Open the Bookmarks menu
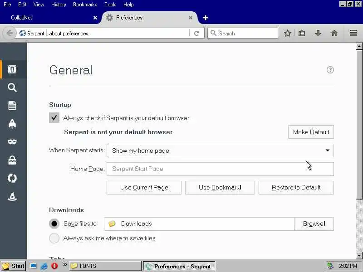This screenshot has height=272, width=363. tap(85, 5)
